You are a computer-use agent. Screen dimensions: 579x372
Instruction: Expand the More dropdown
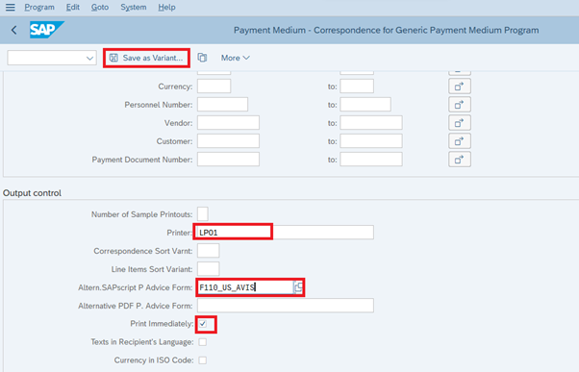(x=236, y=58)
